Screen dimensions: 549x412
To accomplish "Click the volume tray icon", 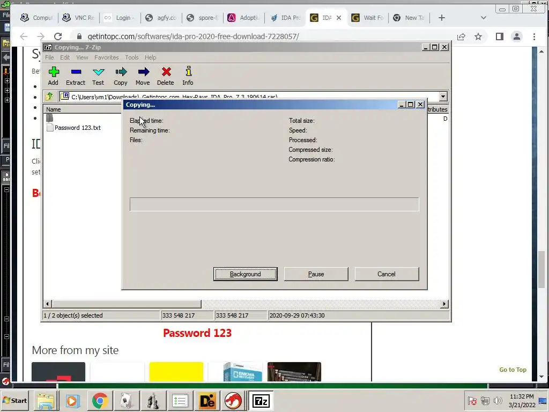I will click(x=497, y=400).
